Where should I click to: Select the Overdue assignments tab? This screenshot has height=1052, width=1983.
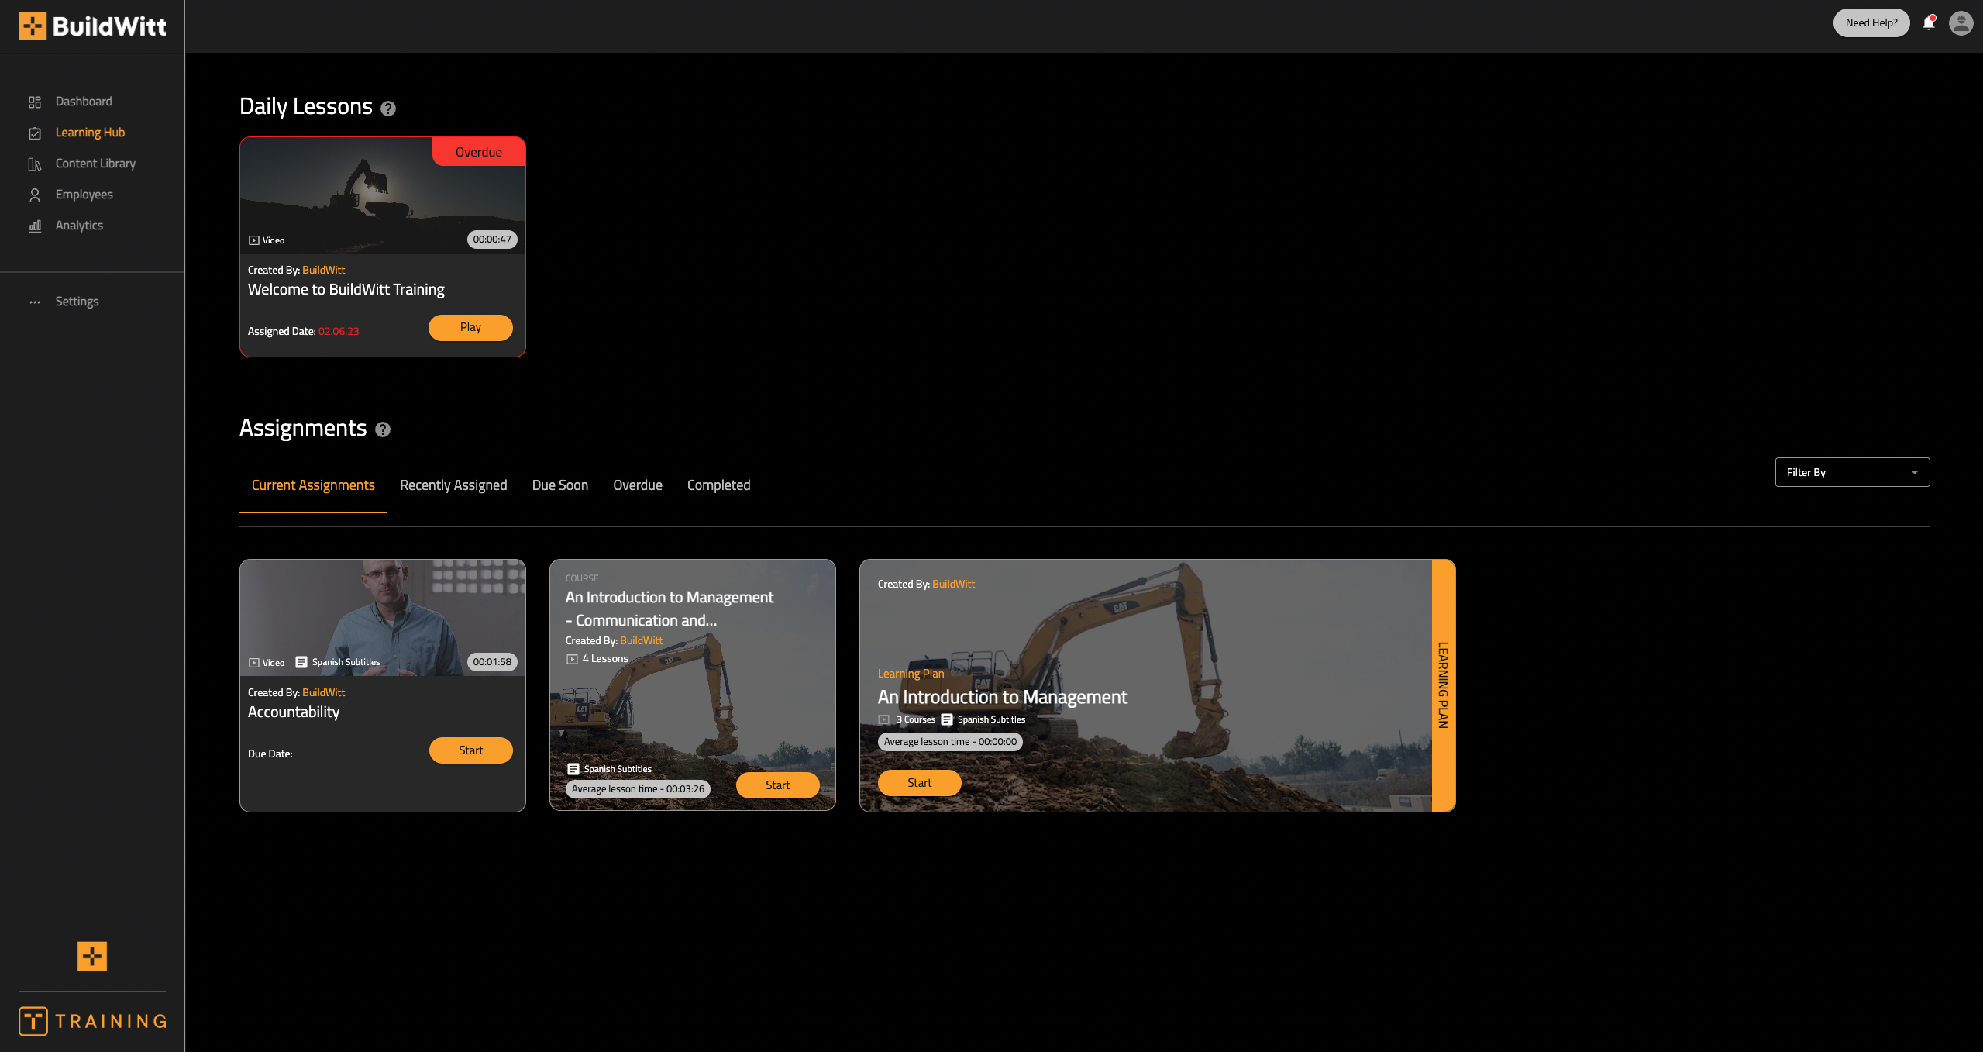pos(637,485)
